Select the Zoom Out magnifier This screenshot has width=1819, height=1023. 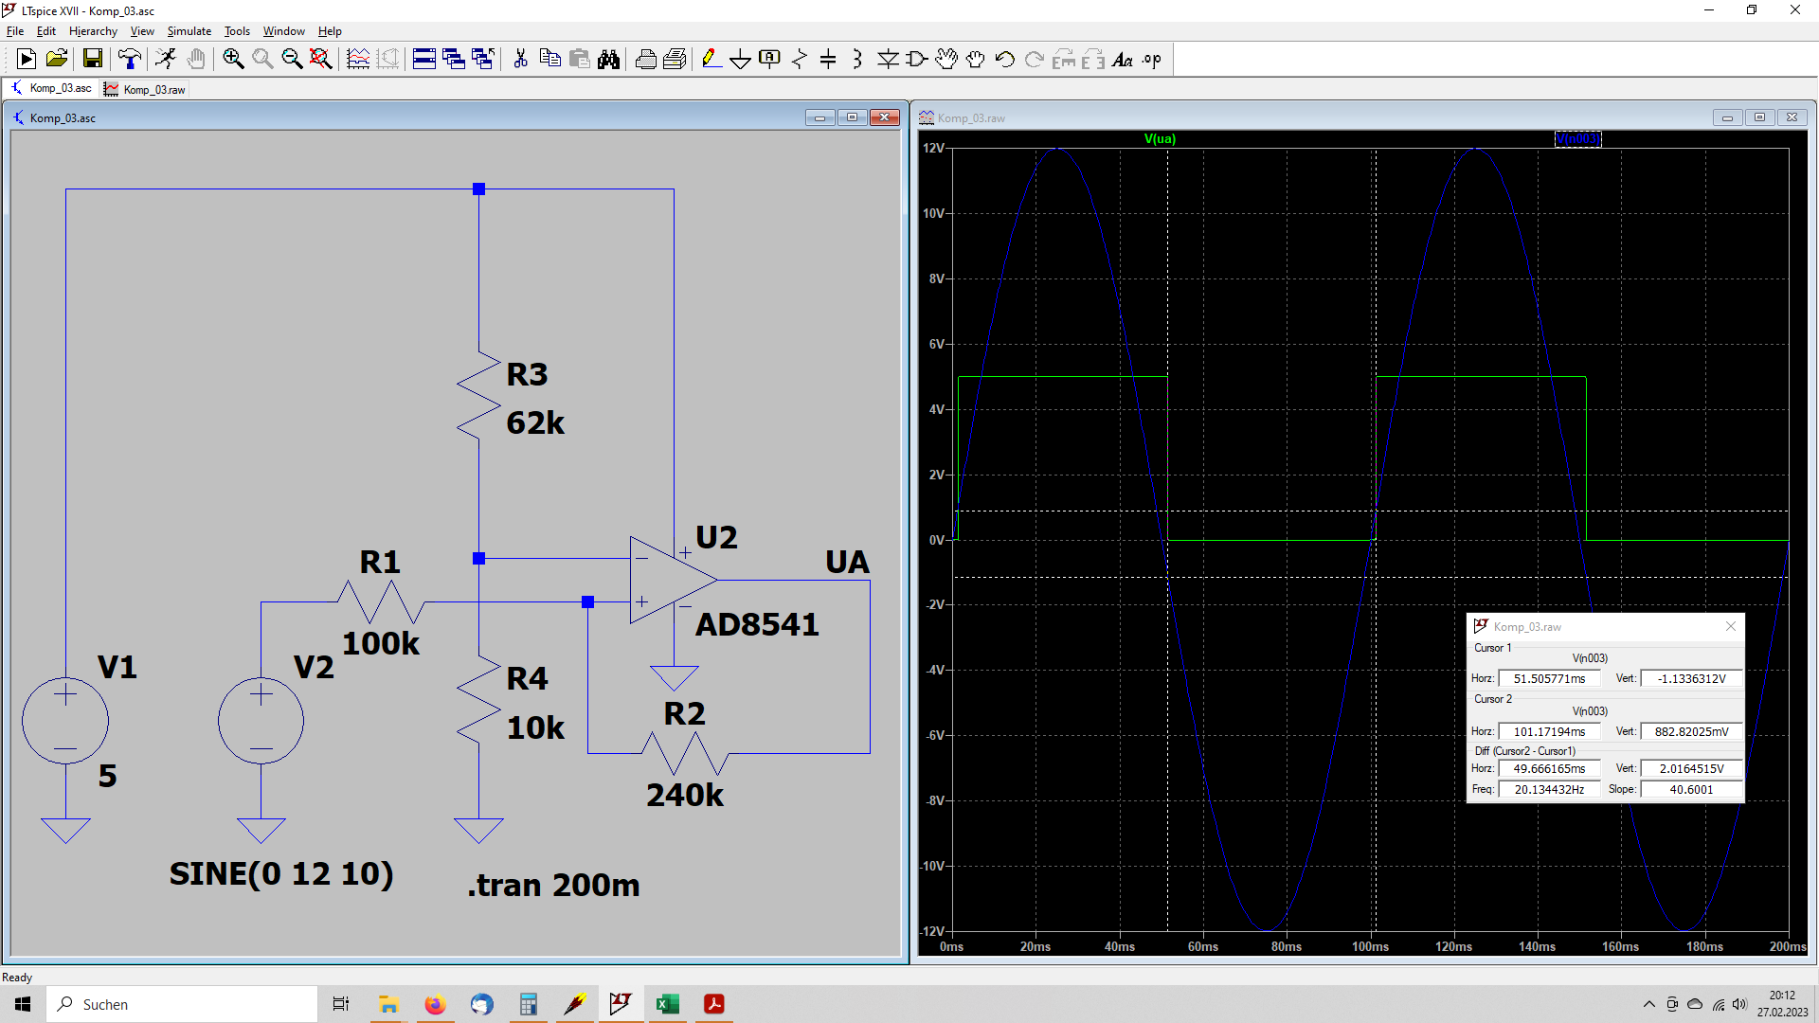292,60
